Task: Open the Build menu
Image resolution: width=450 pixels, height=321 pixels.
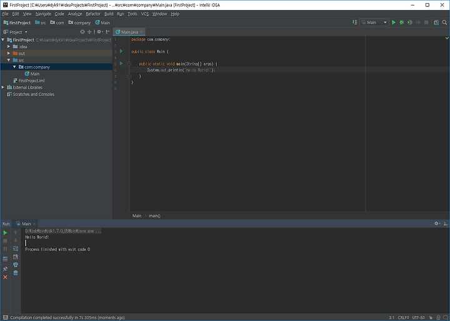Action: pos(109,14)
